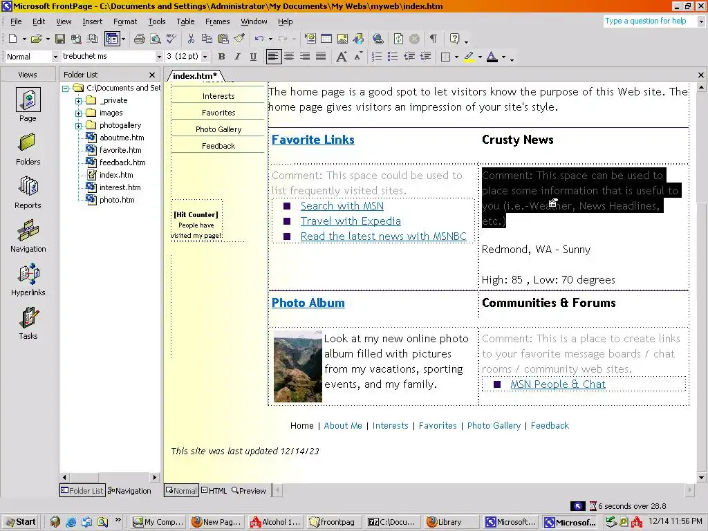Toggle numbered list formatting
Viewport: 708px width, 531px height.
point(376,57)
